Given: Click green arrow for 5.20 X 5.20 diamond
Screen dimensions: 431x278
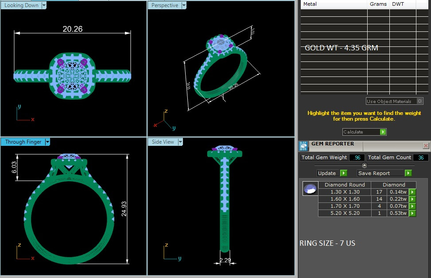Looking at the screenshot, I should coord(412,213).
